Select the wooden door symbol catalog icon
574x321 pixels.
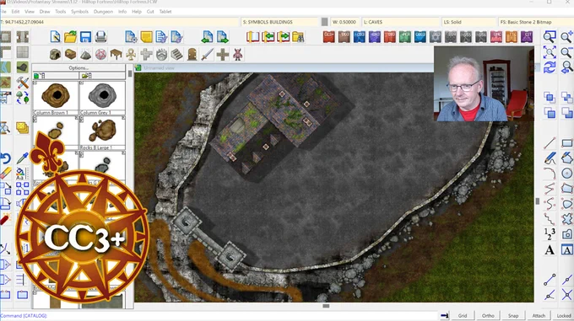click(192, 55)
